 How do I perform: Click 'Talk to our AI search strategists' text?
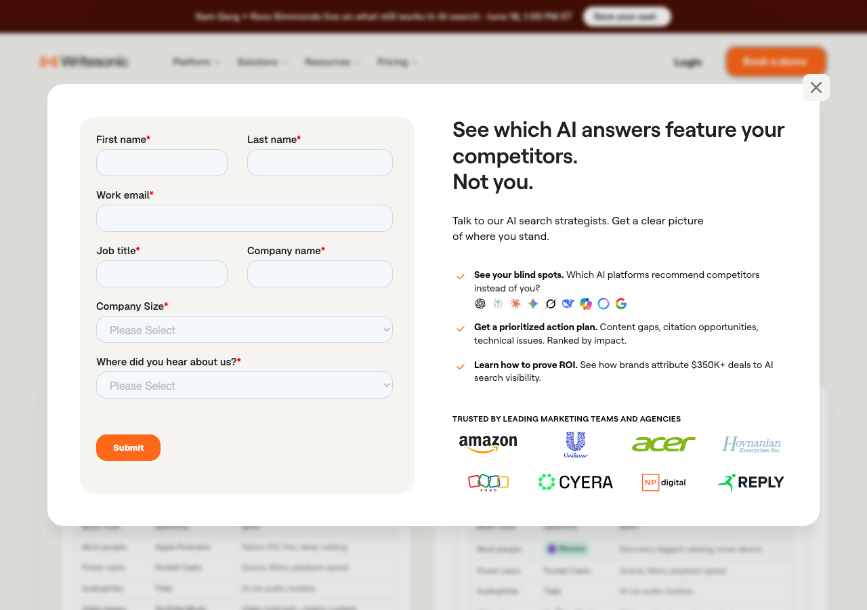pyautogui.click(x=578, y=228)
